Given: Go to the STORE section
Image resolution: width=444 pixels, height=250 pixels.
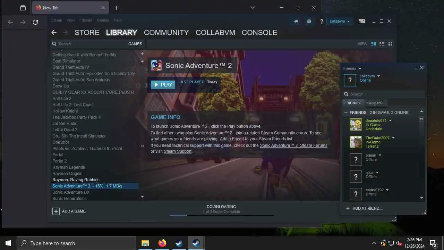Looking at the screenshot, I should (x=87, y=32).
